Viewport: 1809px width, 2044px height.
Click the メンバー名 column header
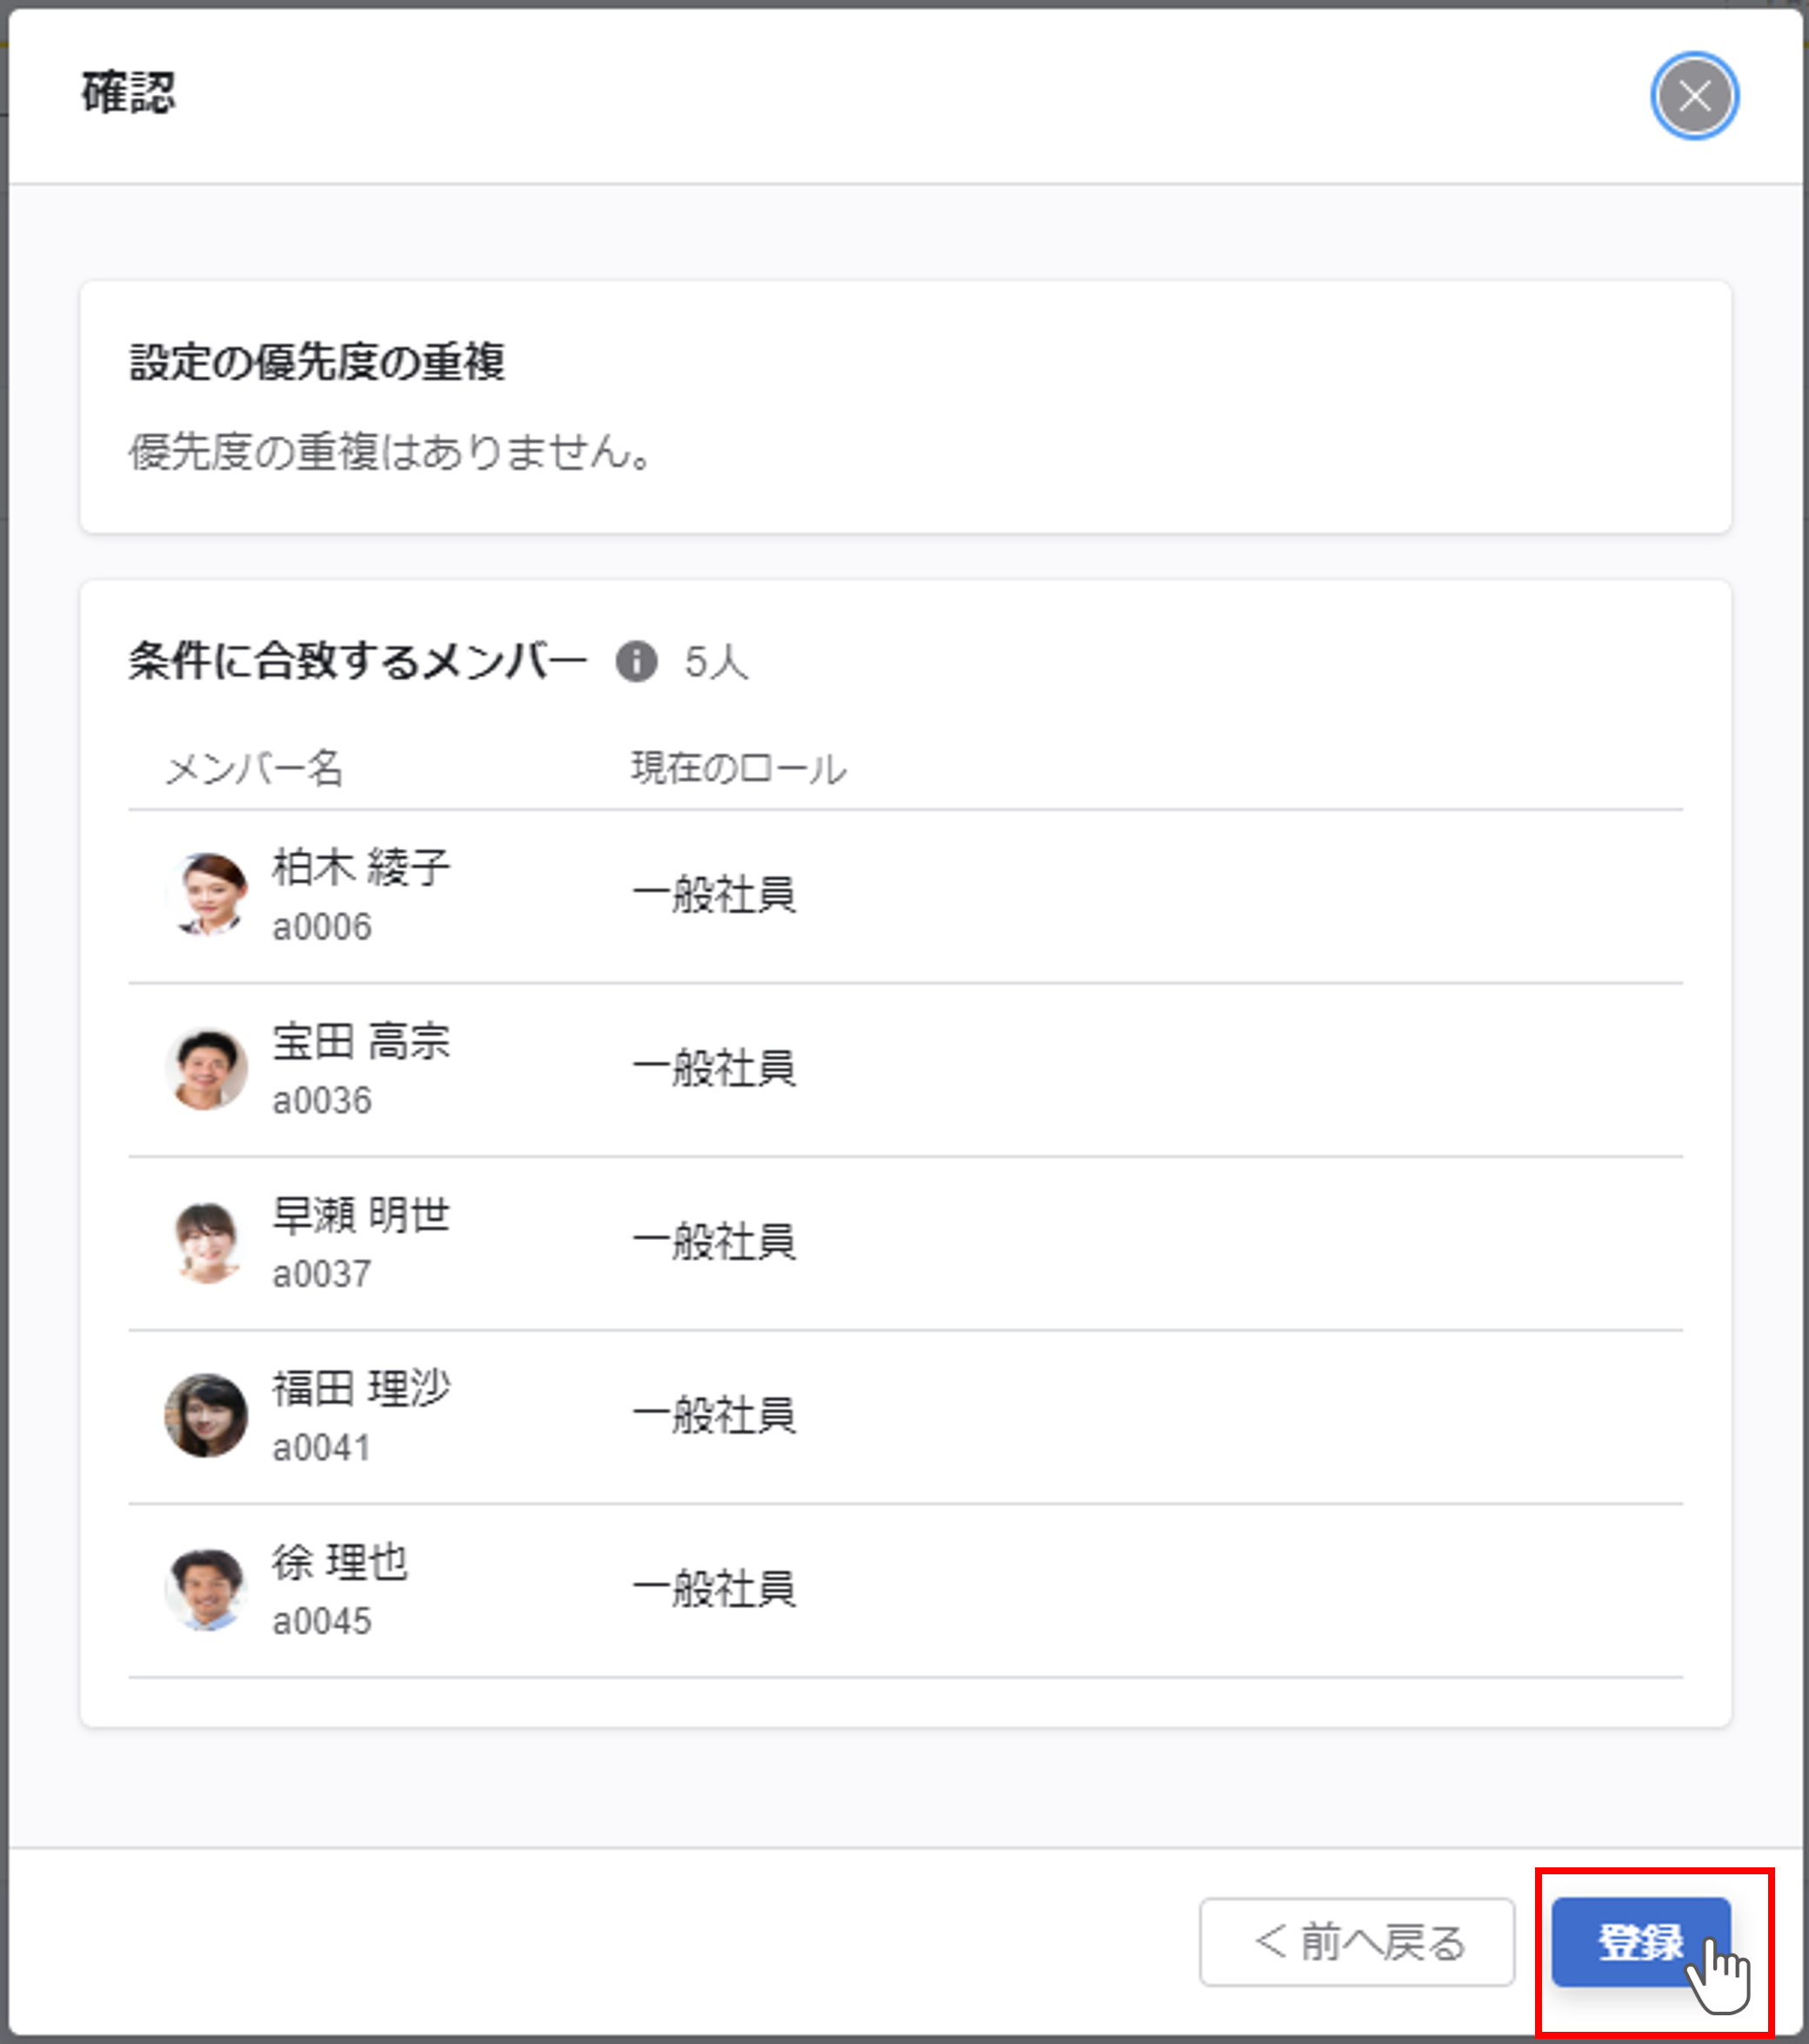point(255,768)
